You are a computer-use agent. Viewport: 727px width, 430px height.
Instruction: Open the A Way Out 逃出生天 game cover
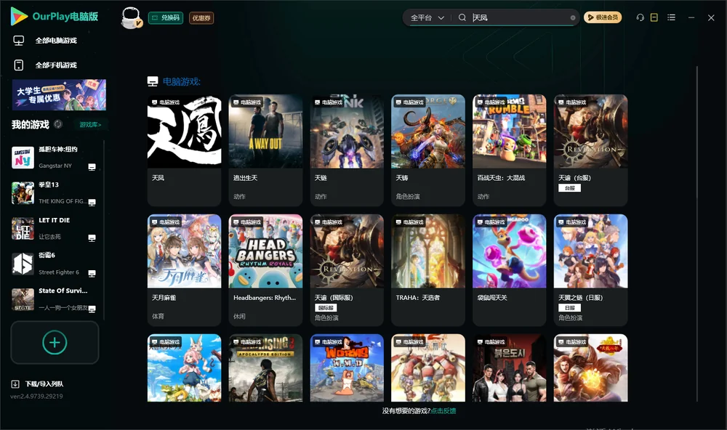[265, 131]
